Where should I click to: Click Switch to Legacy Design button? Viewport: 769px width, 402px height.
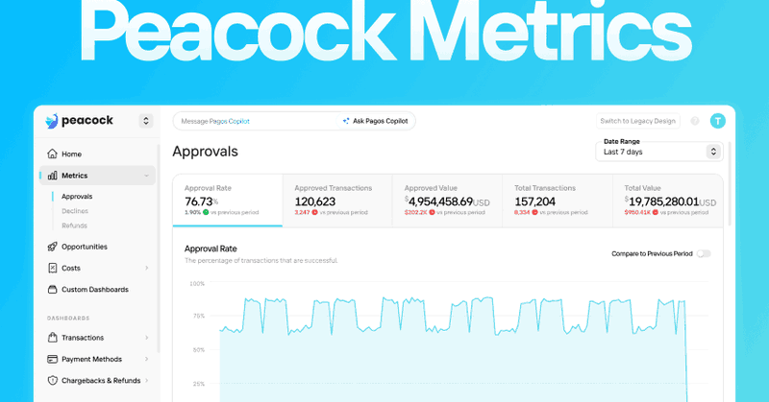click(x=637, y=121)
